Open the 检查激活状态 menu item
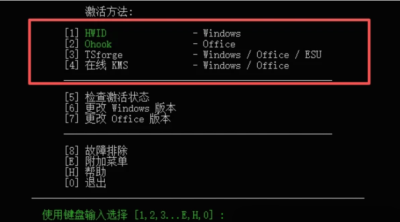 117,97
